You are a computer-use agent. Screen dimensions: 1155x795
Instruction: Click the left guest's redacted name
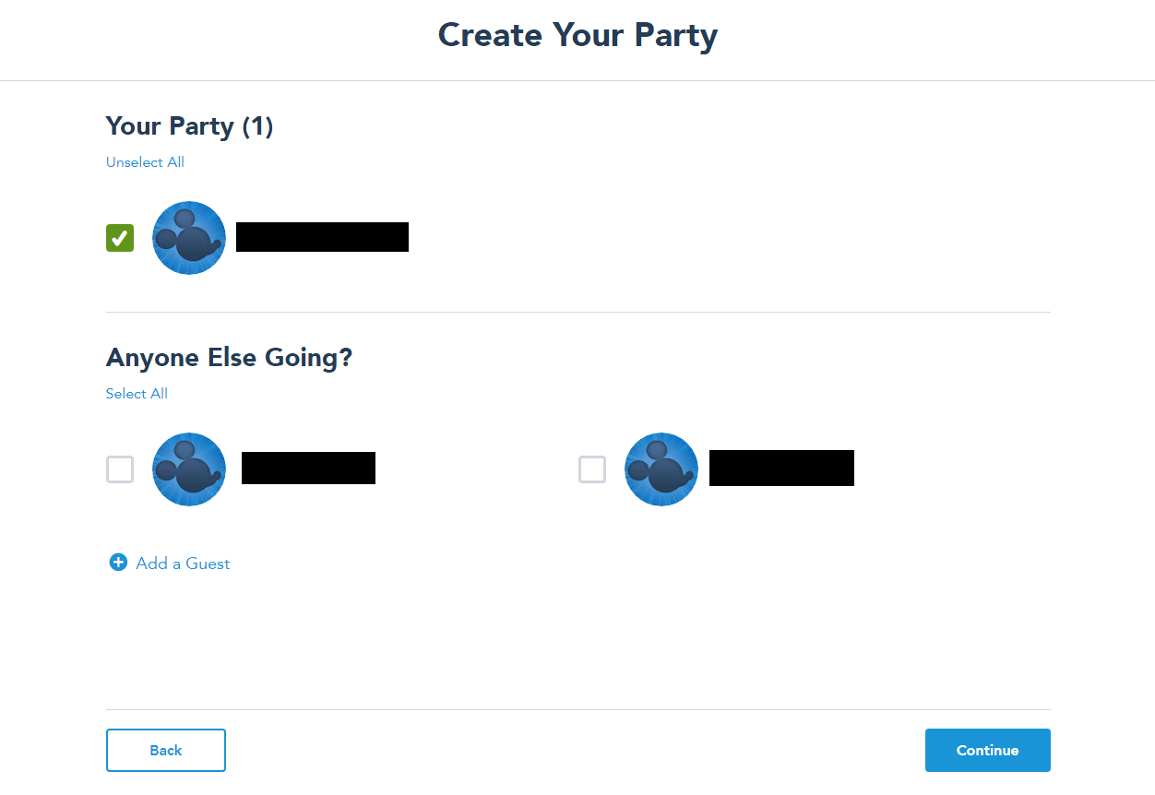pyautogui.click(x=308, y=469)
